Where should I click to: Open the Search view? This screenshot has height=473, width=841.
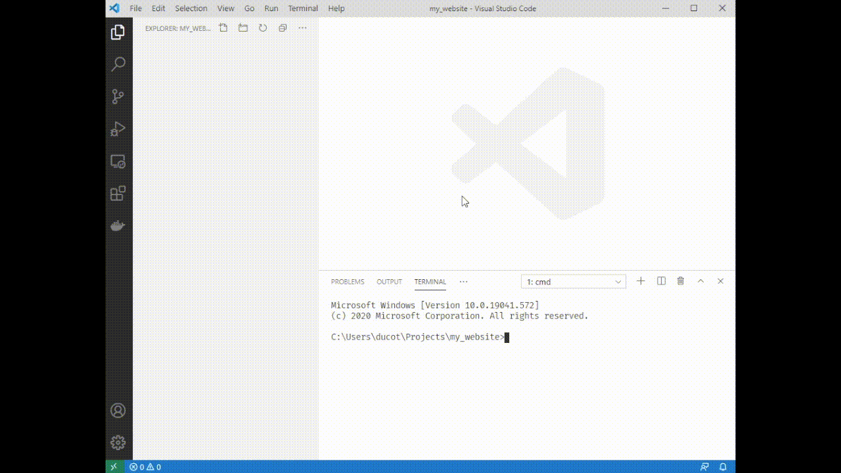(x=118, y=64)
